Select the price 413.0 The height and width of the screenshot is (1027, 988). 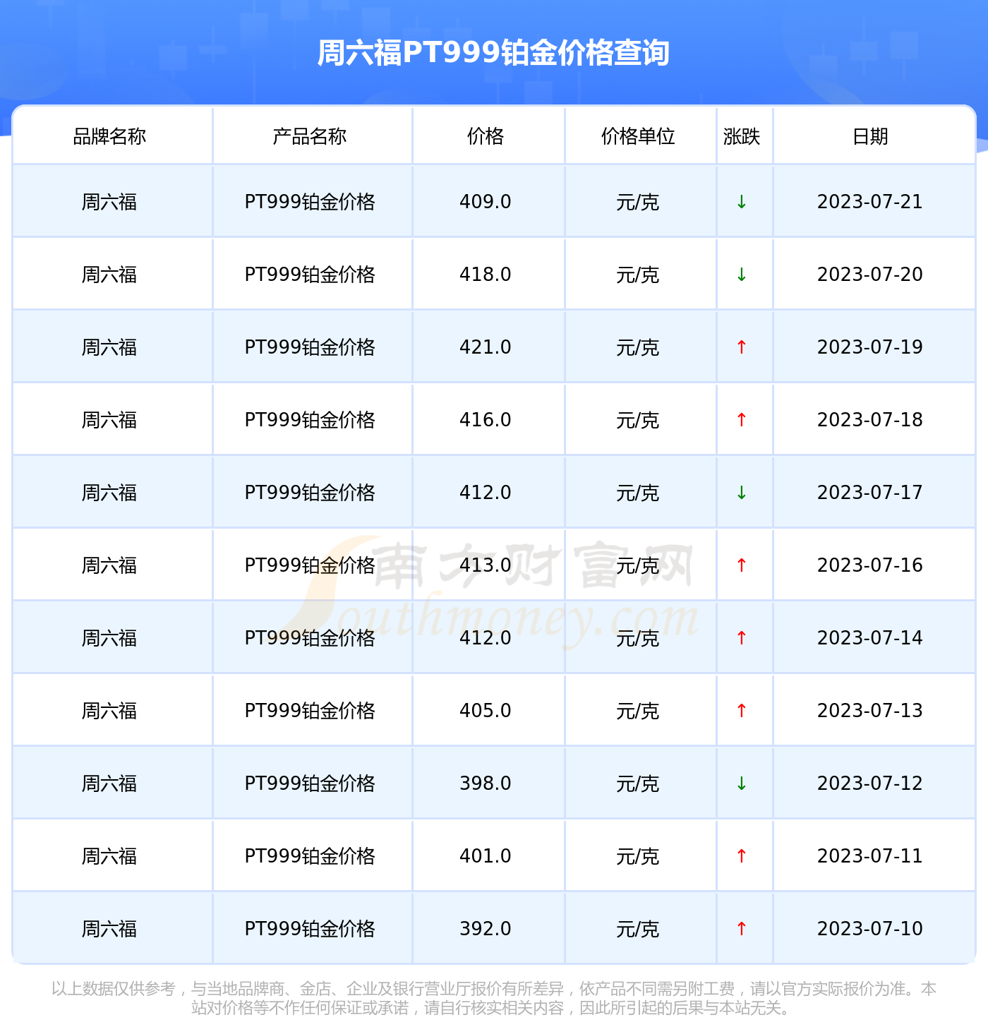coord(486,565)
